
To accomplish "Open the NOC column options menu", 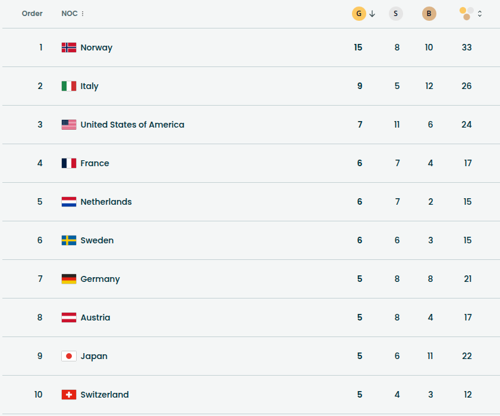I will (x=83, y=14).
